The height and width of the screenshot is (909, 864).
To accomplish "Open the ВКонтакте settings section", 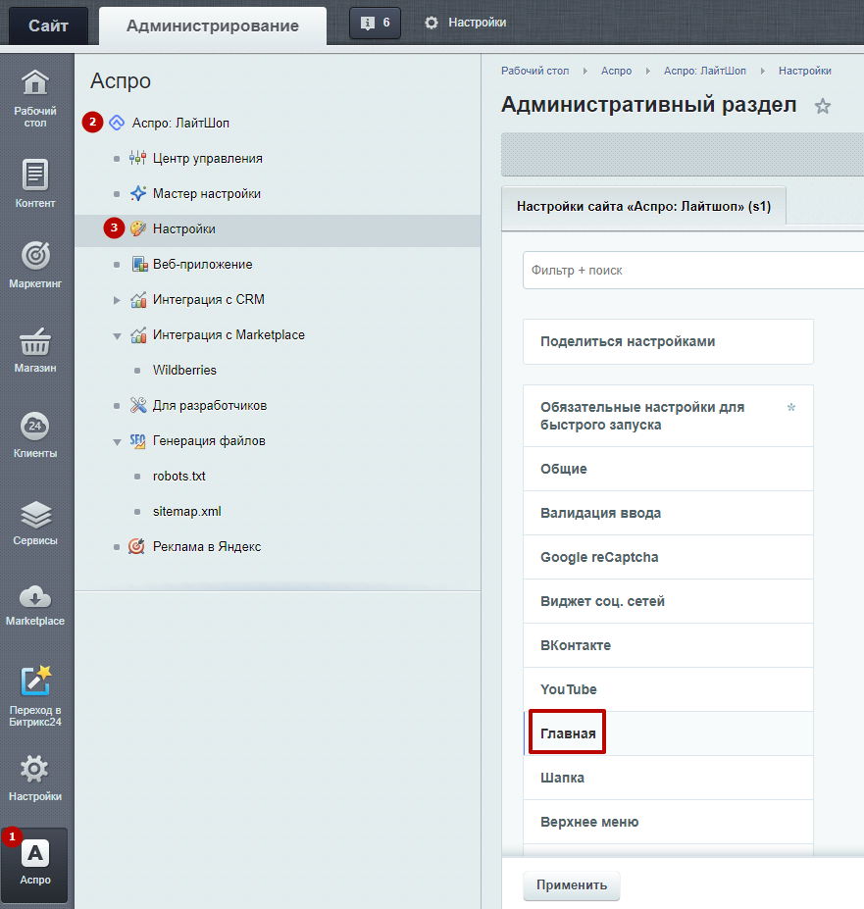I will (x=668, y=645).
